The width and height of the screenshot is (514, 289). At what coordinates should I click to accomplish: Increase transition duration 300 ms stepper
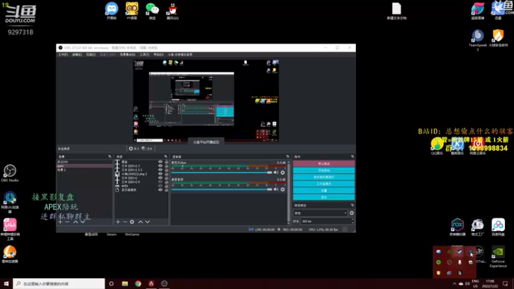(x=352, y=220)
